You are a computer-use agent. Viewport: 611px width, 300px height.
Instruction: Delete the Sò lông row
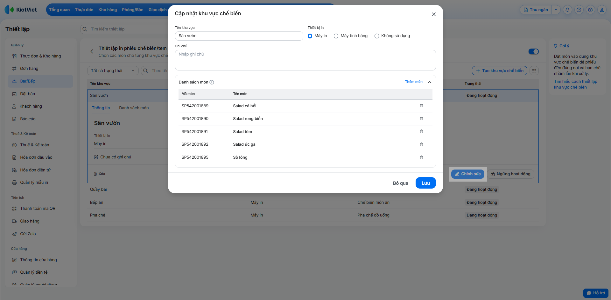421,157
